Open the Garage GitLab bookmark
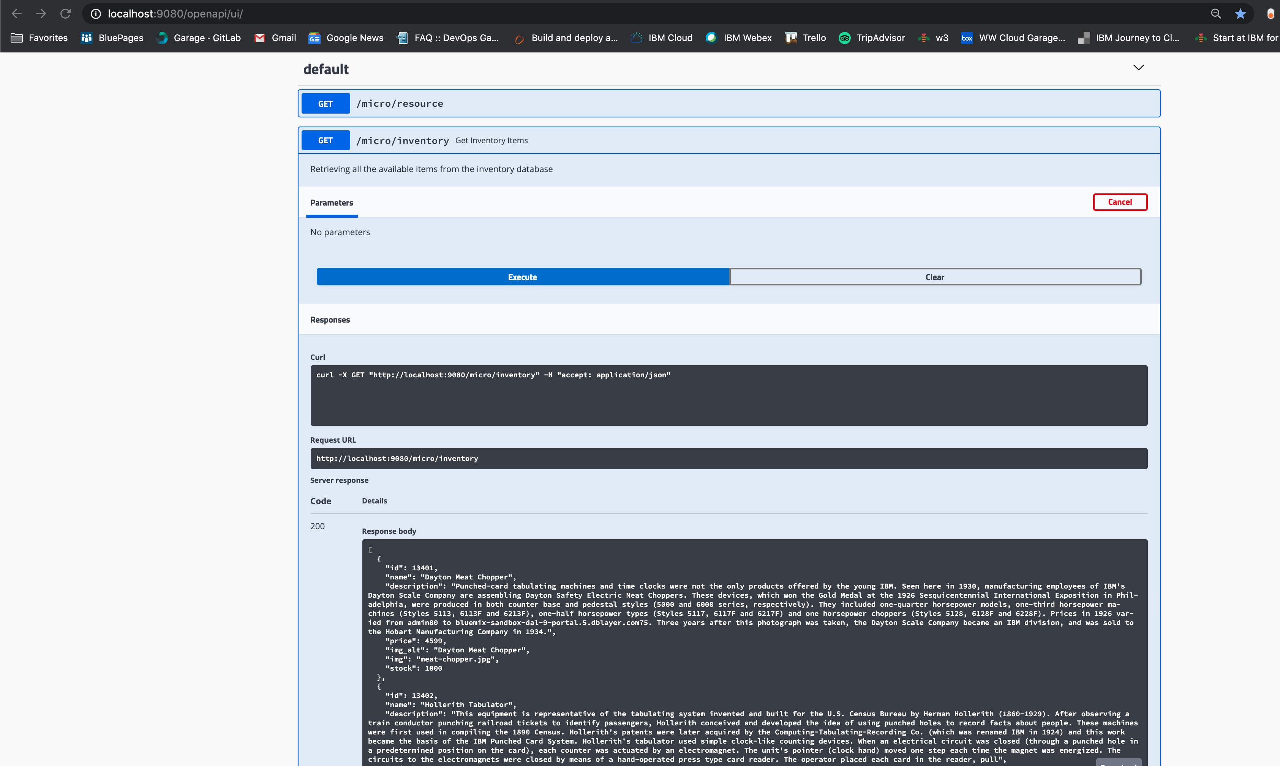 pos(199,38)
